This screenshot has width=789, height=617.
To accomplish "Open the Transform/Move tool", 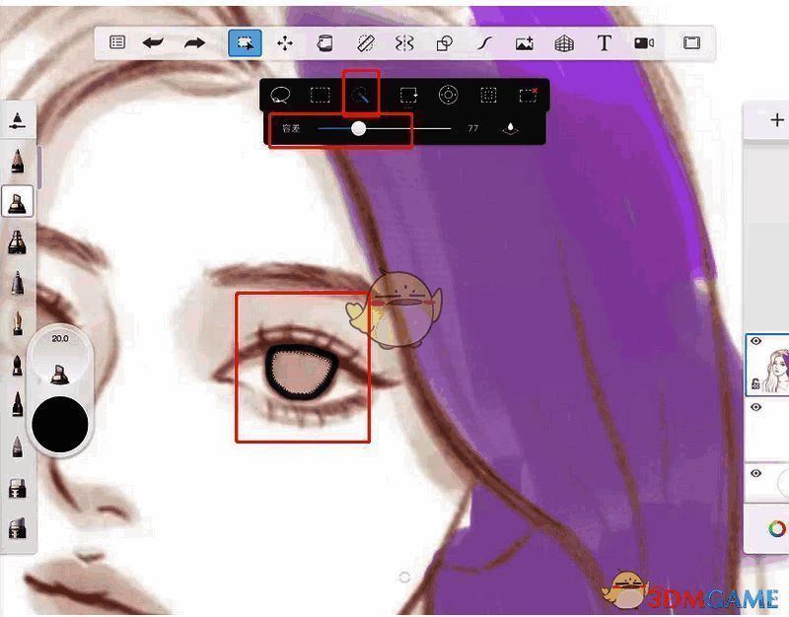I will point(286,42).
